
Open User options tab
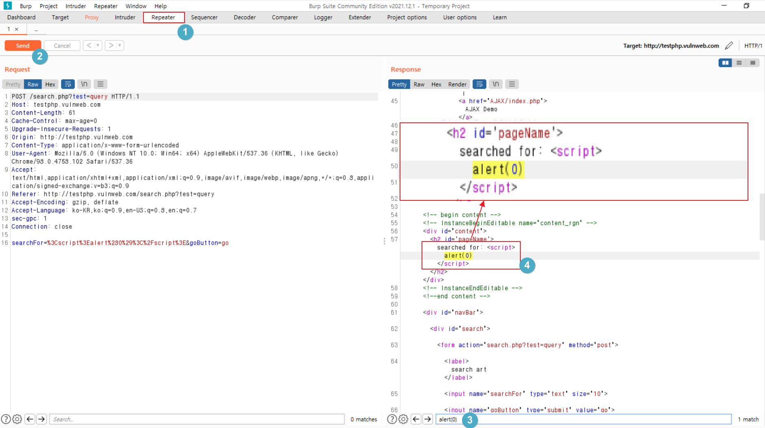click(460, 17)
